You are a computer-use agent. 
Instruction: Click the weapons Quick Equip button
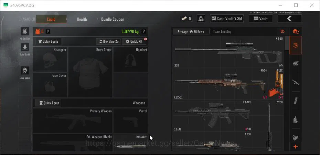coord(48,103)
